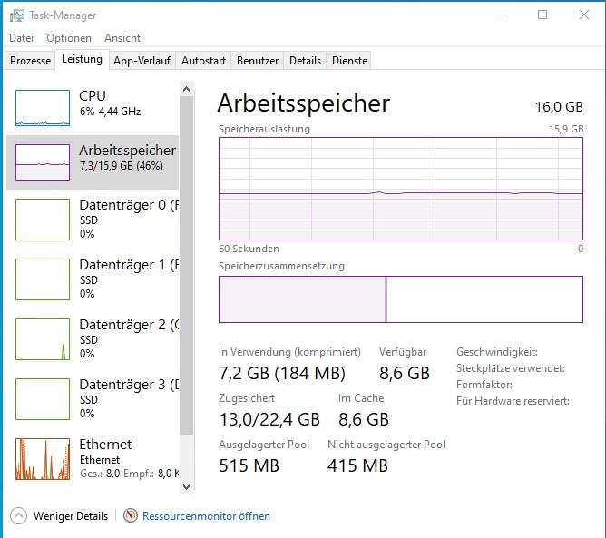Select the Ethernet orange graph thumbnail
The width and height of the screenshot is (606, 538).
click(43, 458)
